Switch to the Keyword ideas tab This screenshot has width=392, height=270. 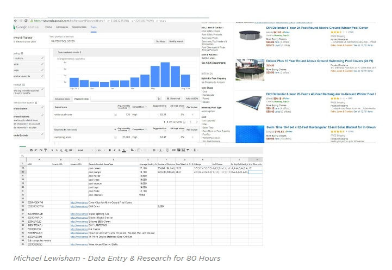click(x=82, y=99)
